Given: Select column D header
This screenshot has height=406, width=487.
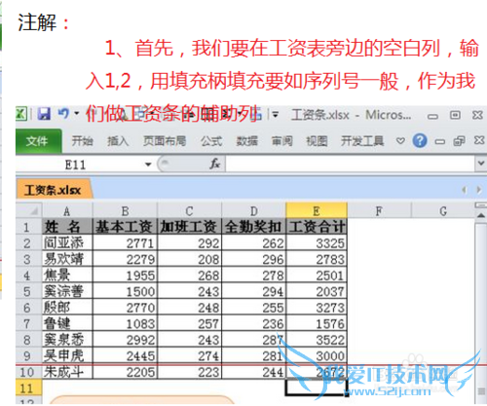Looking at the screenshot, I should (254, 211).
